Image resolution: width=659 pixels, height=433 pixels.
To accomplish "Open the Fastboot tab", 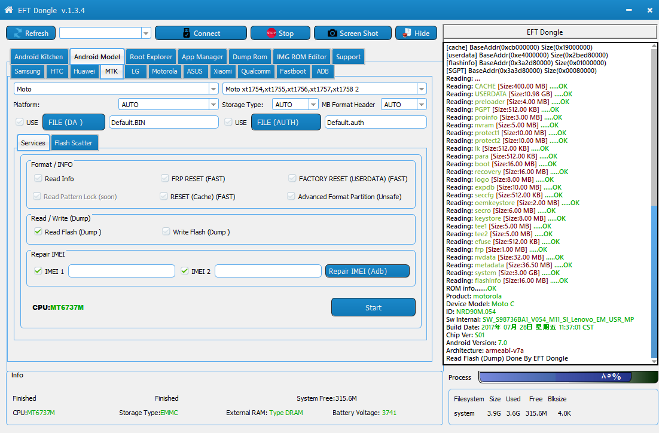I will (x=293, y=71).
